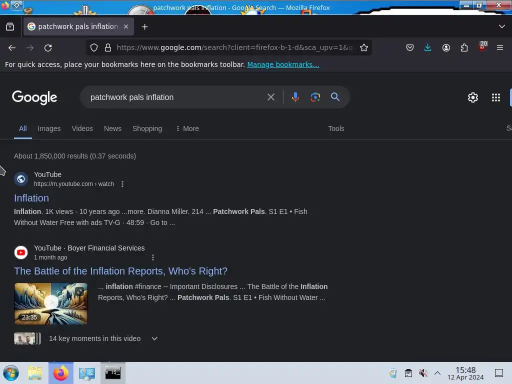Click the uBlock extension icon with badge 20

[x=482, y=47]
